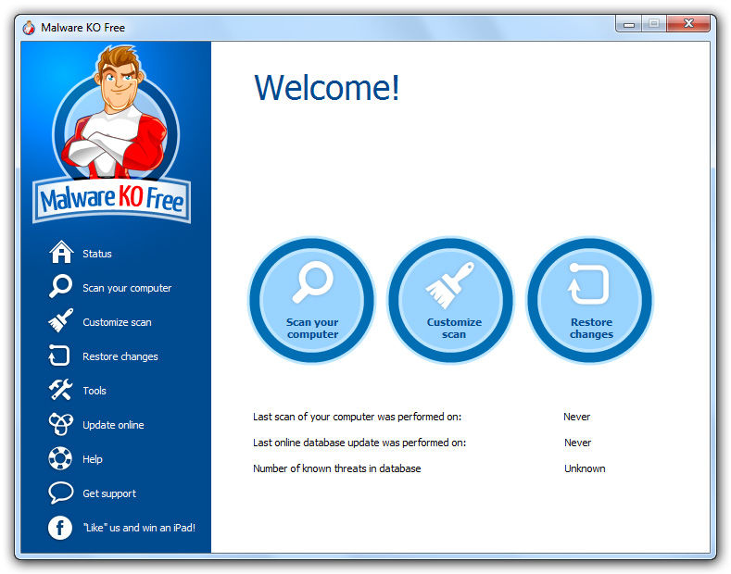Click "Number of known threats in database" text
The height and width of the screenshot is (574, 731).
tap(336, 468)
